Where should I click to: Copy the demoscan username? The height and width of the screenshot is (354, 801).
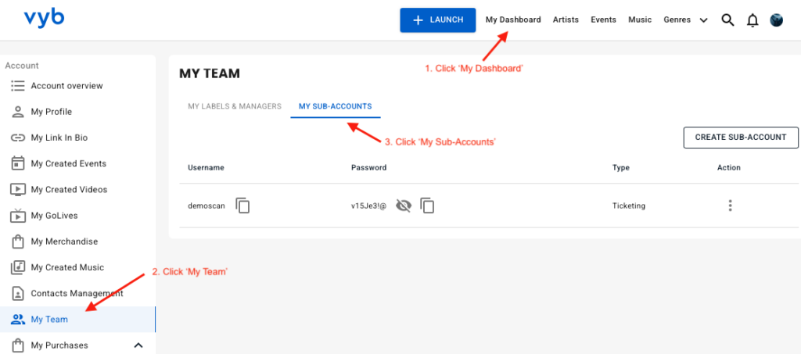(243, 206)
